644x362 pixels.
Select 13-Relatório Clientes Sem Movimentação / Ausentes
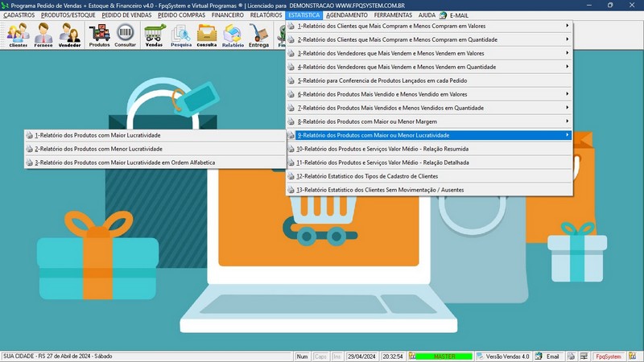(429, 190)
